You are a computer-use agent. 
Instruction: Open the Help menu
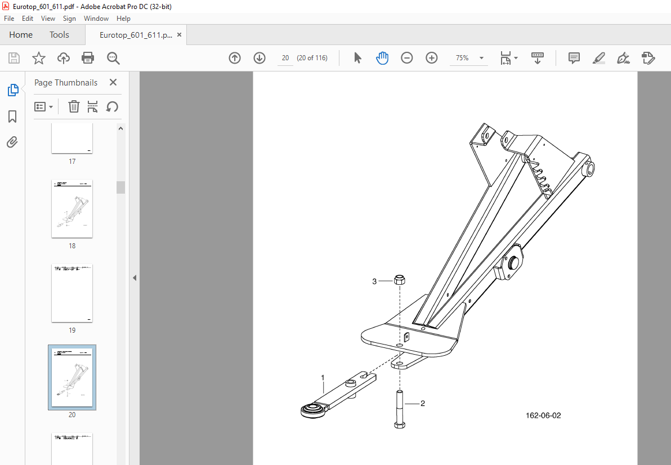coord(123,19)
